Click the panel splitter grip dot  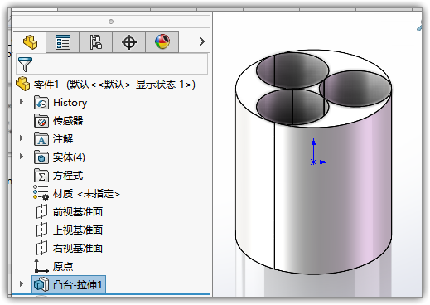point(111,22)
